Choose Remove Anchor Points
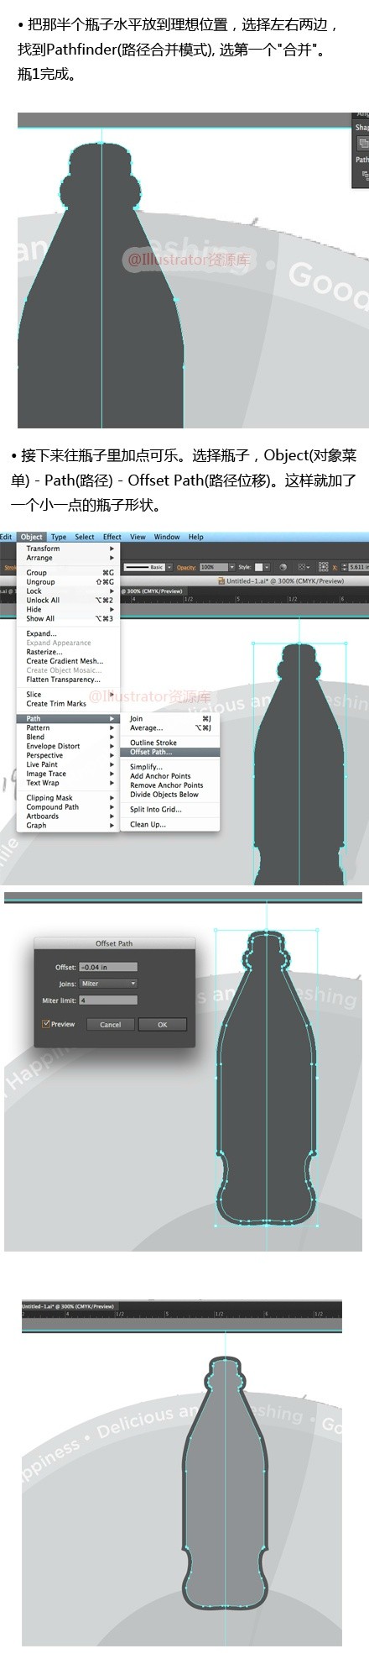The height and width of the screenshot is (1680, 369). [x=171, y=785]
